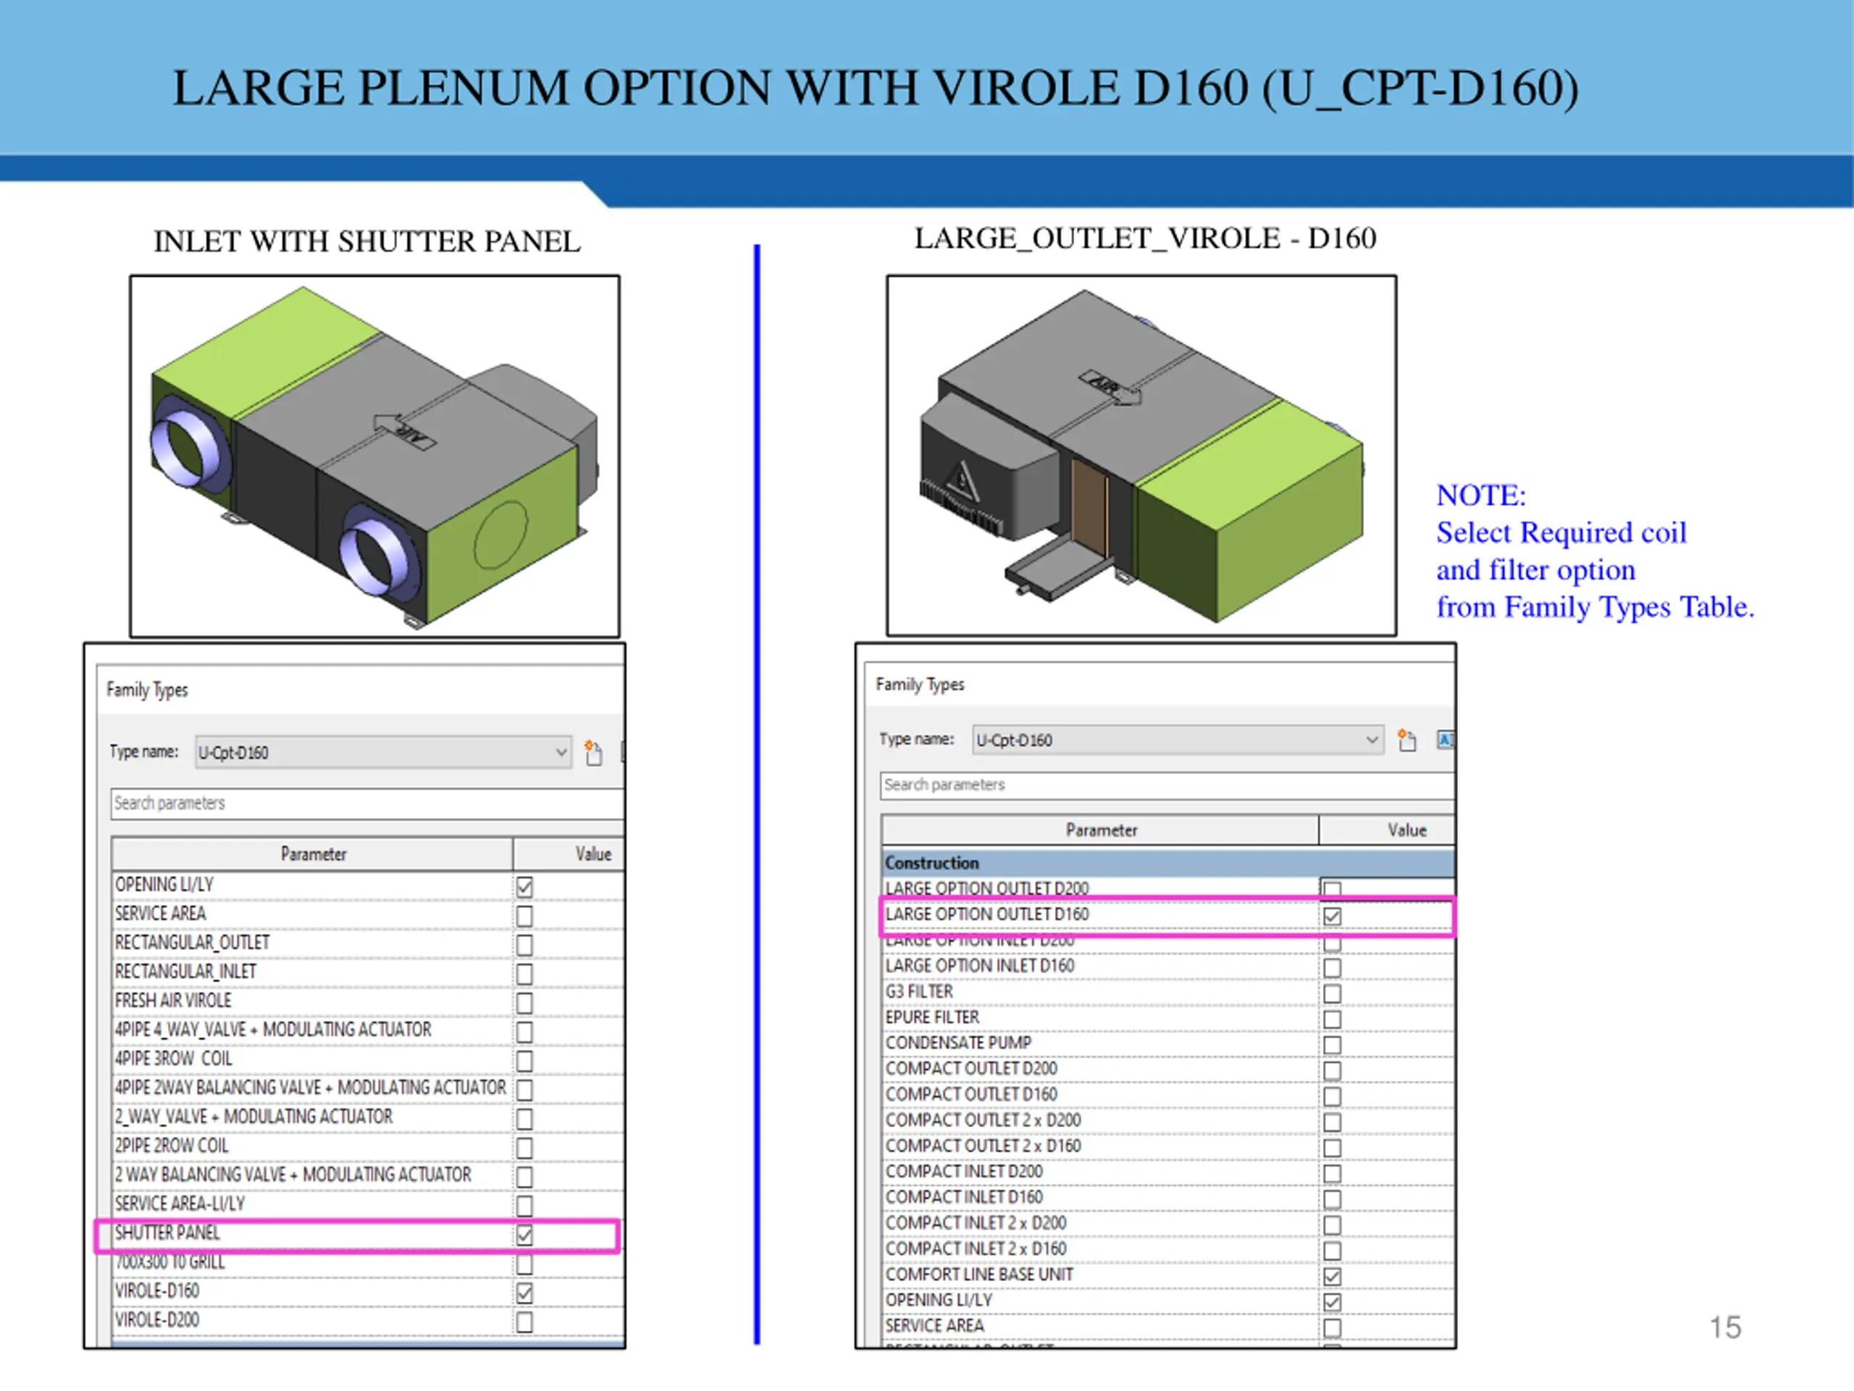
Task: Uncheck SHUTTER PANEL checkbox
Action: [524, 1235]
